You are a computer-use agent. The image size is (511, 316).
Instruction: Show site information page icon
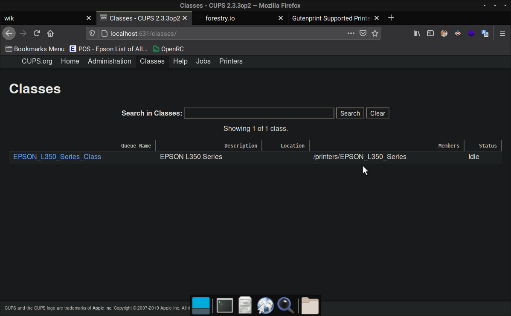click(104, 34)
